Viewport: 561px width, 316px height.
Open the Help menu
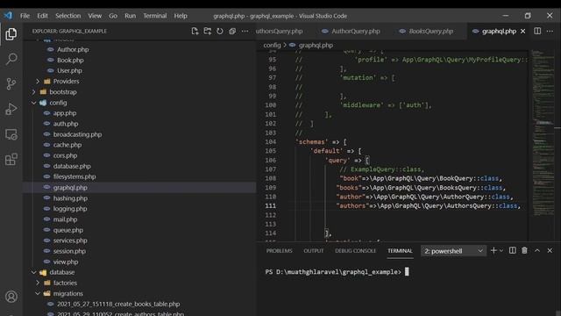pyautogui.click(x=181, y=16)
